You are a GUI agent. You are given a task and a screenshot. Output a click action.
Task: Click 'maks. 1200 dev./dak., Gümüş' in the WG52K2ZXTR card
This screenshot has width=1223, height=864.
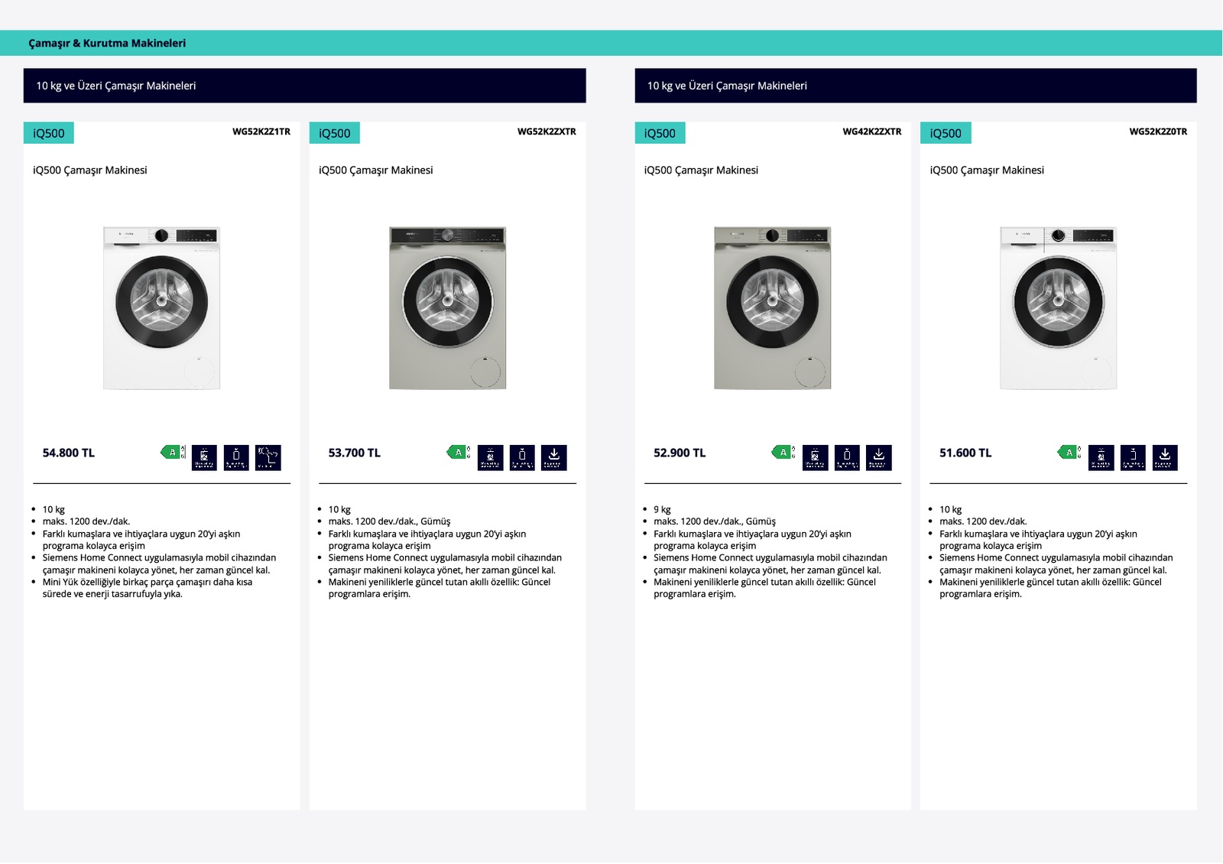pos(390,521)
